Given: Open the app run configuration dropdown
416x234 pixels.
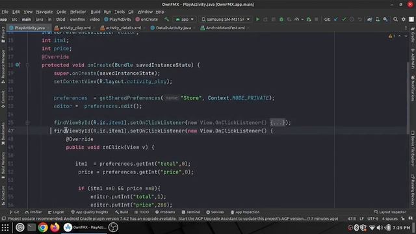Looking at the screenshot, I should click(185, 19).
